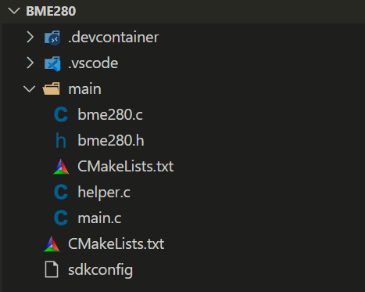Open bme280.h header file
This screenshot has width=365, height=292.
pyautogui.click(x=111, y=140)
